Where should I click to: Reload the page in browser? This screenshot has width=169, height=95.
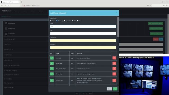click(x=8, y=6)
